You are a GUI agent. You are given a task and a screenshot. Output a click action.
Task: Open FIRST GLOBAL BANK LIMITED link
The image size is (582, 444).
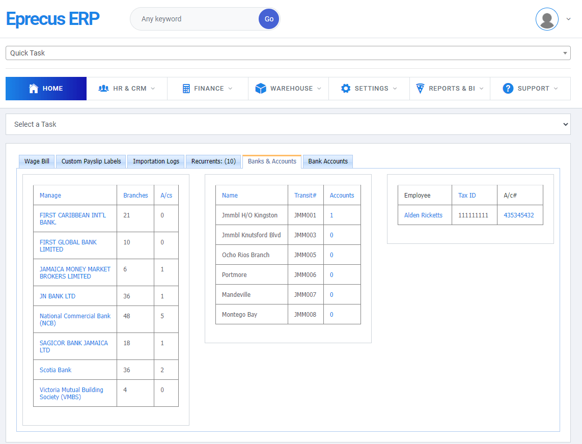tap(68, 246)
